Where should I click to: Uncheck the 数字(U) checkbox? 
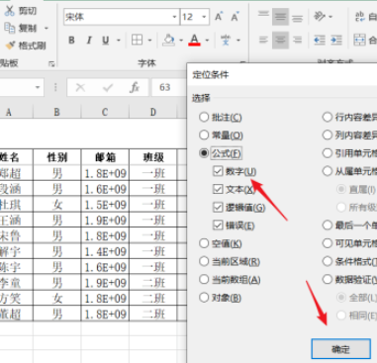[x=218, y=171]
